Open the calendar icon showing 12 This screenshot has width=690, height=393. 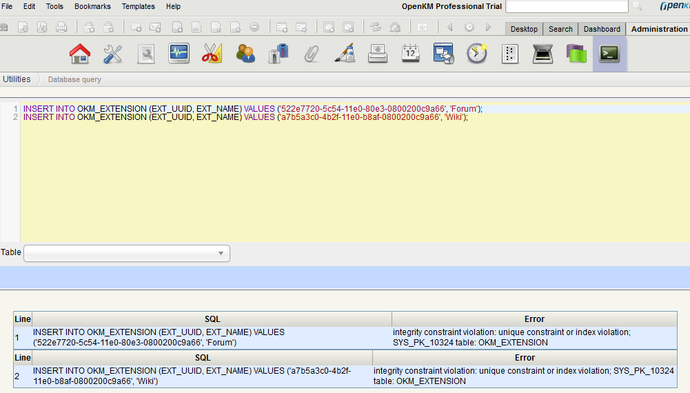tap(411, 54)
